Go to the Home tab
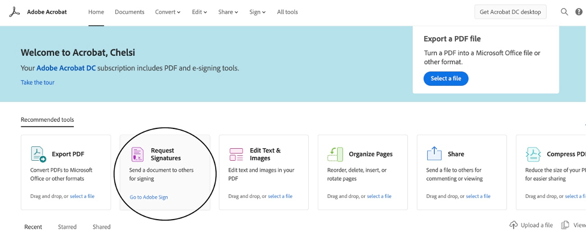This screenshot has width=587, height=231. click(96, 12)
